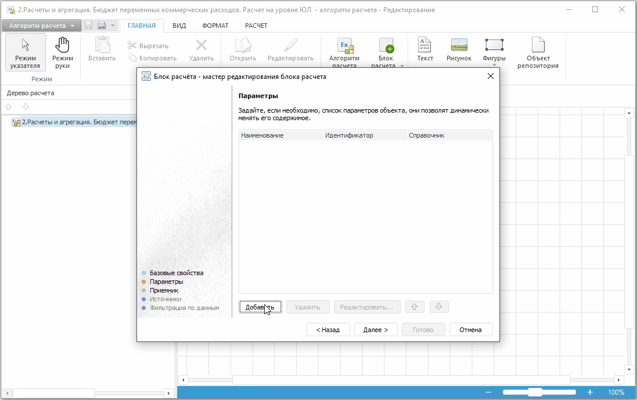The height and width of the screenshot is (400, 637).
Task: Go to Источники wizard step
Action: click(x=165, y=299)
